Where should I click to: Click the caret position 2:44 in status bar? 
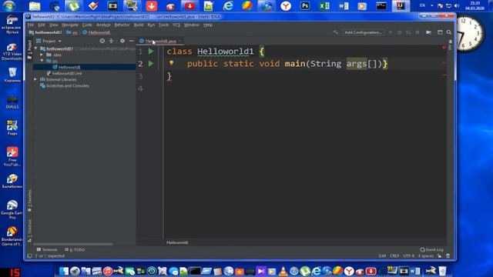coord(382,256)
